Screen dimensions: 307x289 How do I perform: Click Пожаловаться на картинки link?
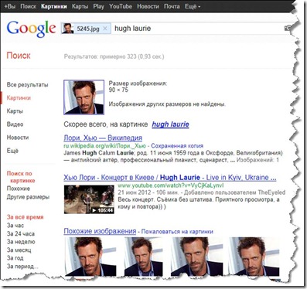coord(177,232)
